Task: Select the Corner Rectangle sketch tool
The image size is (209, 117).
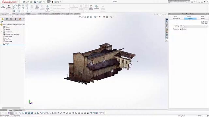Action: (14, 8)
